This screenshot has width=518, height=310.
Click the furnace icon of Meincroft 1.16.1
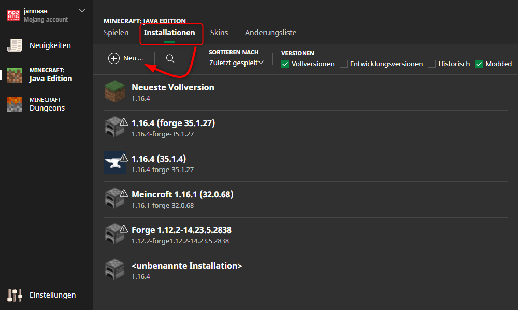(x=114, y=198)
